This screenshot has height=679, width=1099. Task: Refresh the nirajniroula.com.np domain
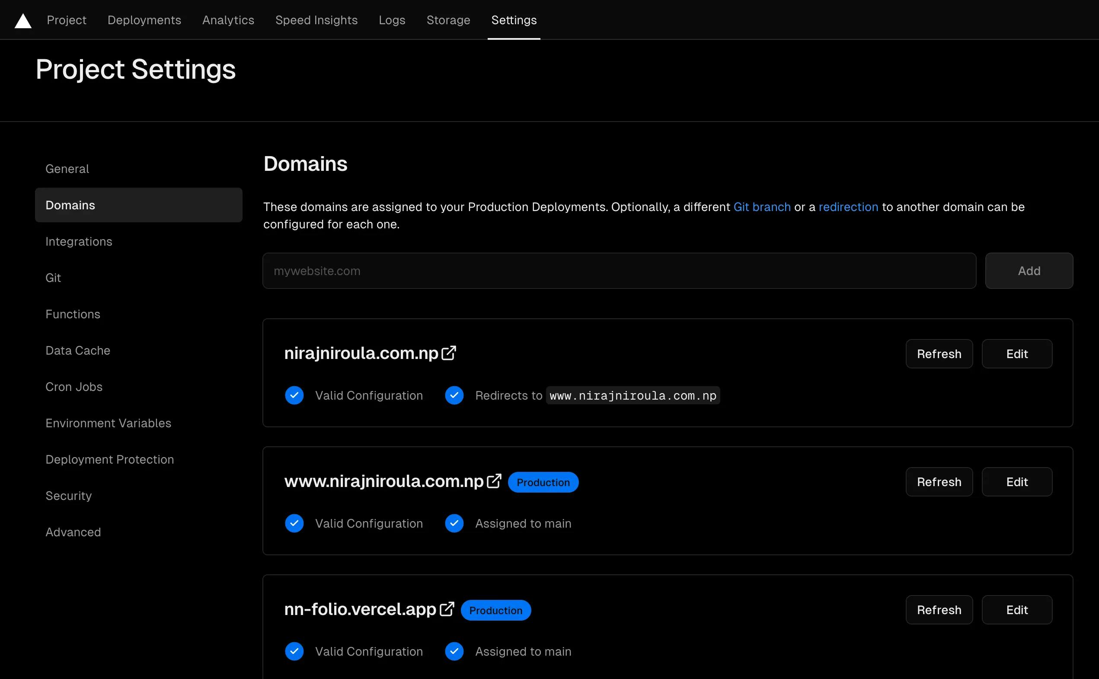[x=939, y=354]
